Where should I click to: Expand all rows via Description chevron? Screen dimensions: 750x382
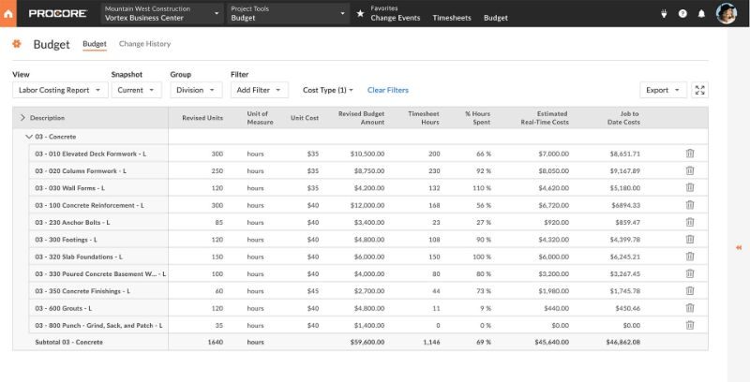pos(22,118)
